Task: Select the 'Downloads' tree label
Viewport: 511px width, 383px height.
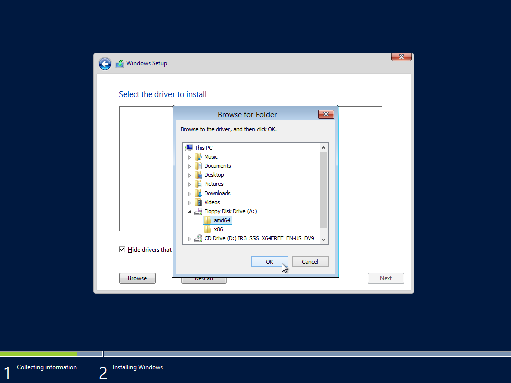Action: click(x=217, y=194)
